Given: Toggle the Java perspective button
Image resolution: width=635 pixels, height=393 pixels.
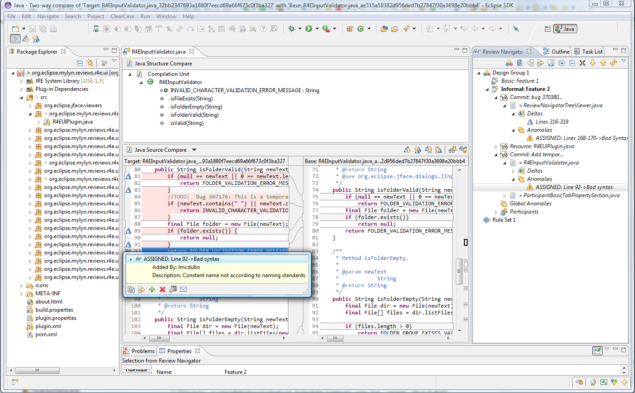Looking at the screenshot, I should (565, 29).
